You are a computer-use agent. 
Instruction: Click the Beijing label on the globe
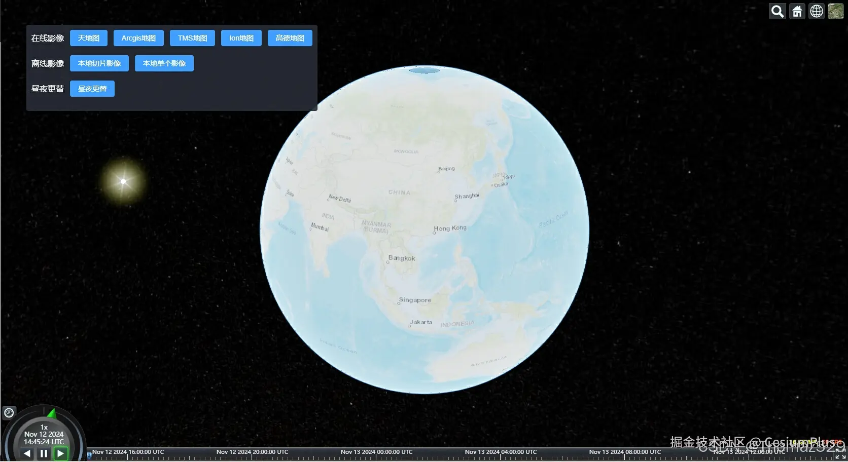click(x=446, y=168)
